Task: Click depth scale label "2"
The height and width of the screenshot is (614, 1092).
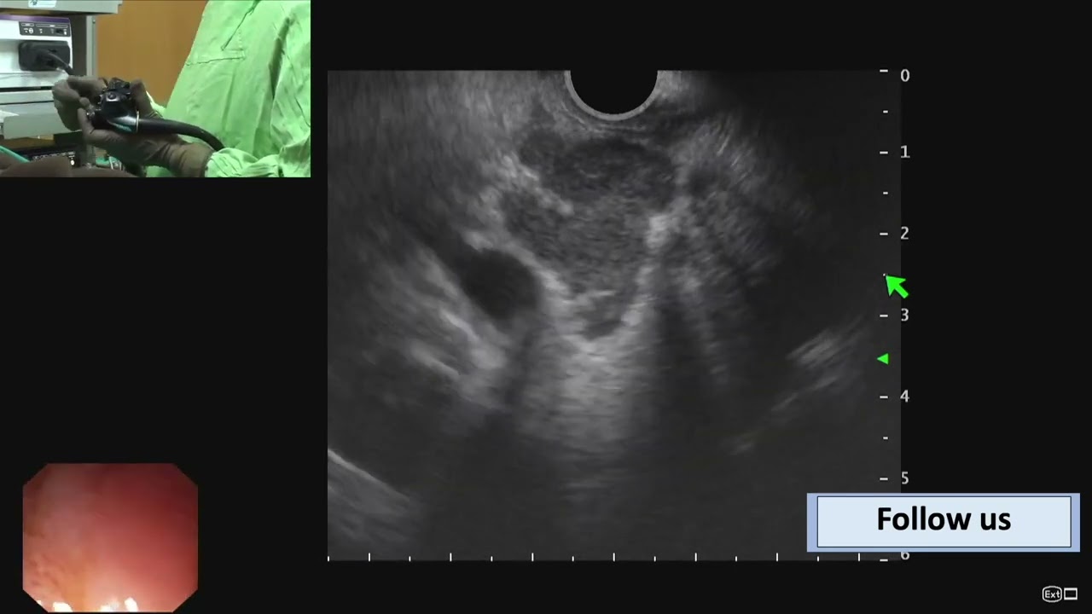Action: [x=905, y=234]
